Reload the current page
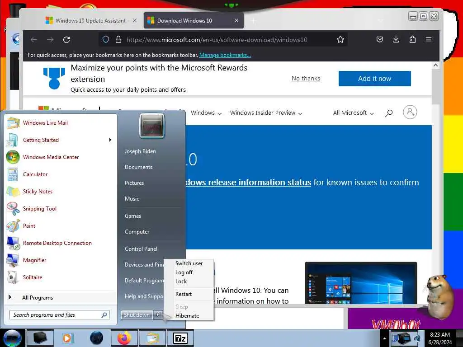This screenshot has height=347, width=463. tap(67, 40)
